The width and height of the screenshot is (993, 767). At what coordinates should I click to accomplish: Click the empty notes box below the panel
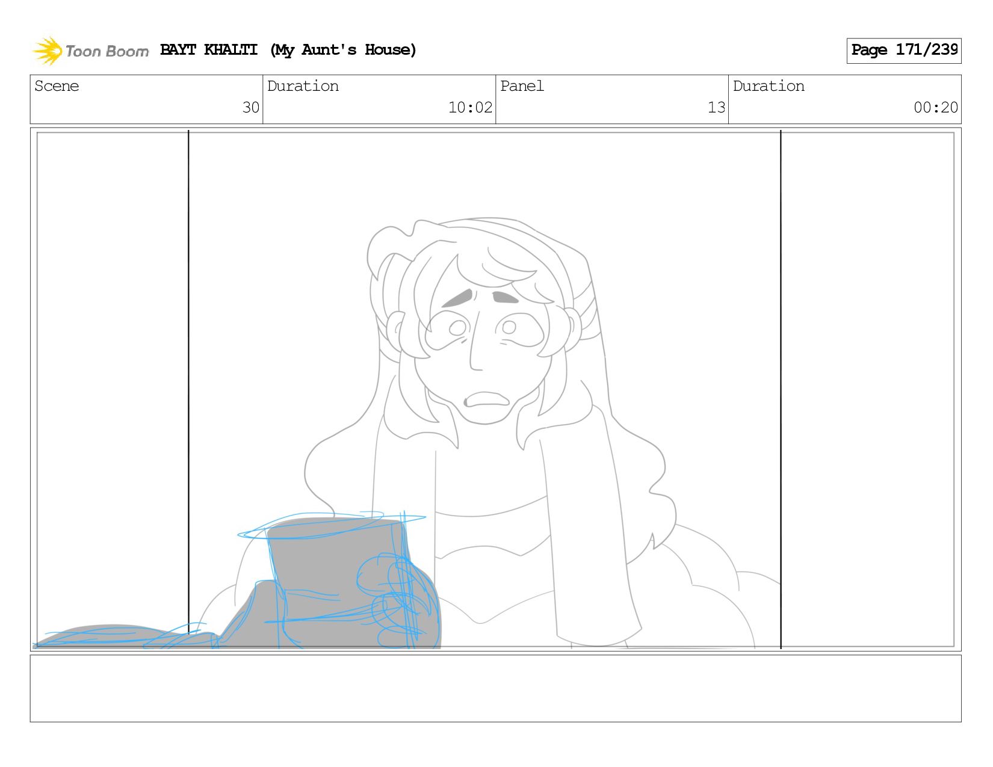pyautogui.click(x=496, y=689)
